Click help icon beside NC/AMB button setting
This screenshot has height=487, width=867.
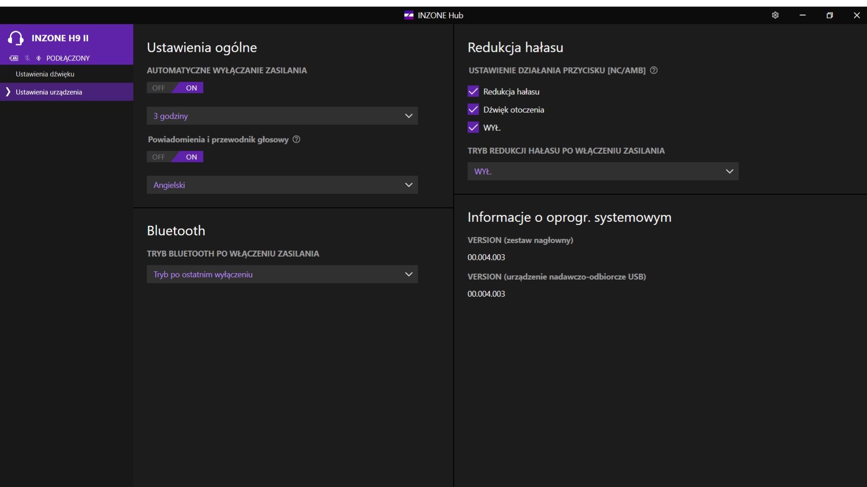click(x=653, y=70)
